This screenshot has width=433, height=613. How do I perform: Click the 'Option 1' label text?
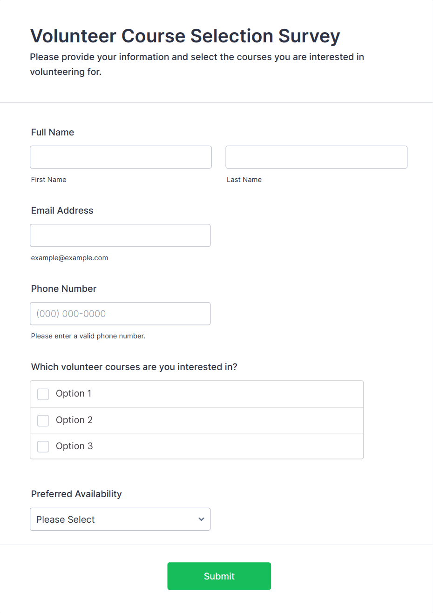coord(74,394)
